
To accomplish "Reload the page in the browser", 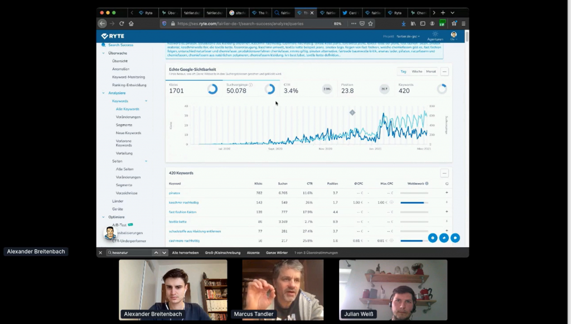I will click(122, 23).
